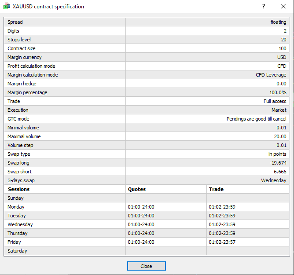The image size is (294, 275).
Task: Select the Friday trade session time
Action: [222, 242]
